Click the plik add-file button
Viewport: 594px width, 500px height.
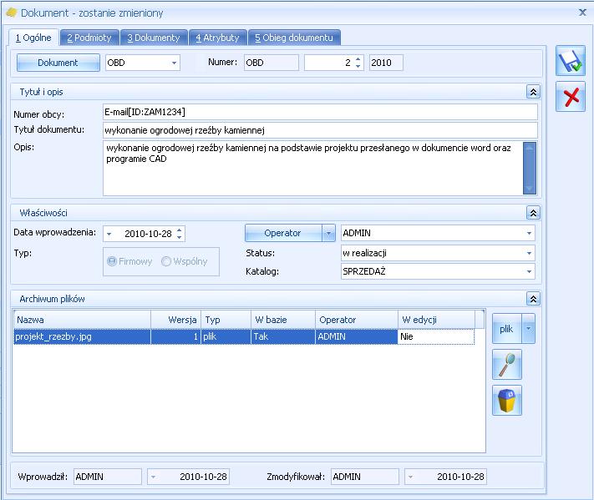[x=507, y=329]
